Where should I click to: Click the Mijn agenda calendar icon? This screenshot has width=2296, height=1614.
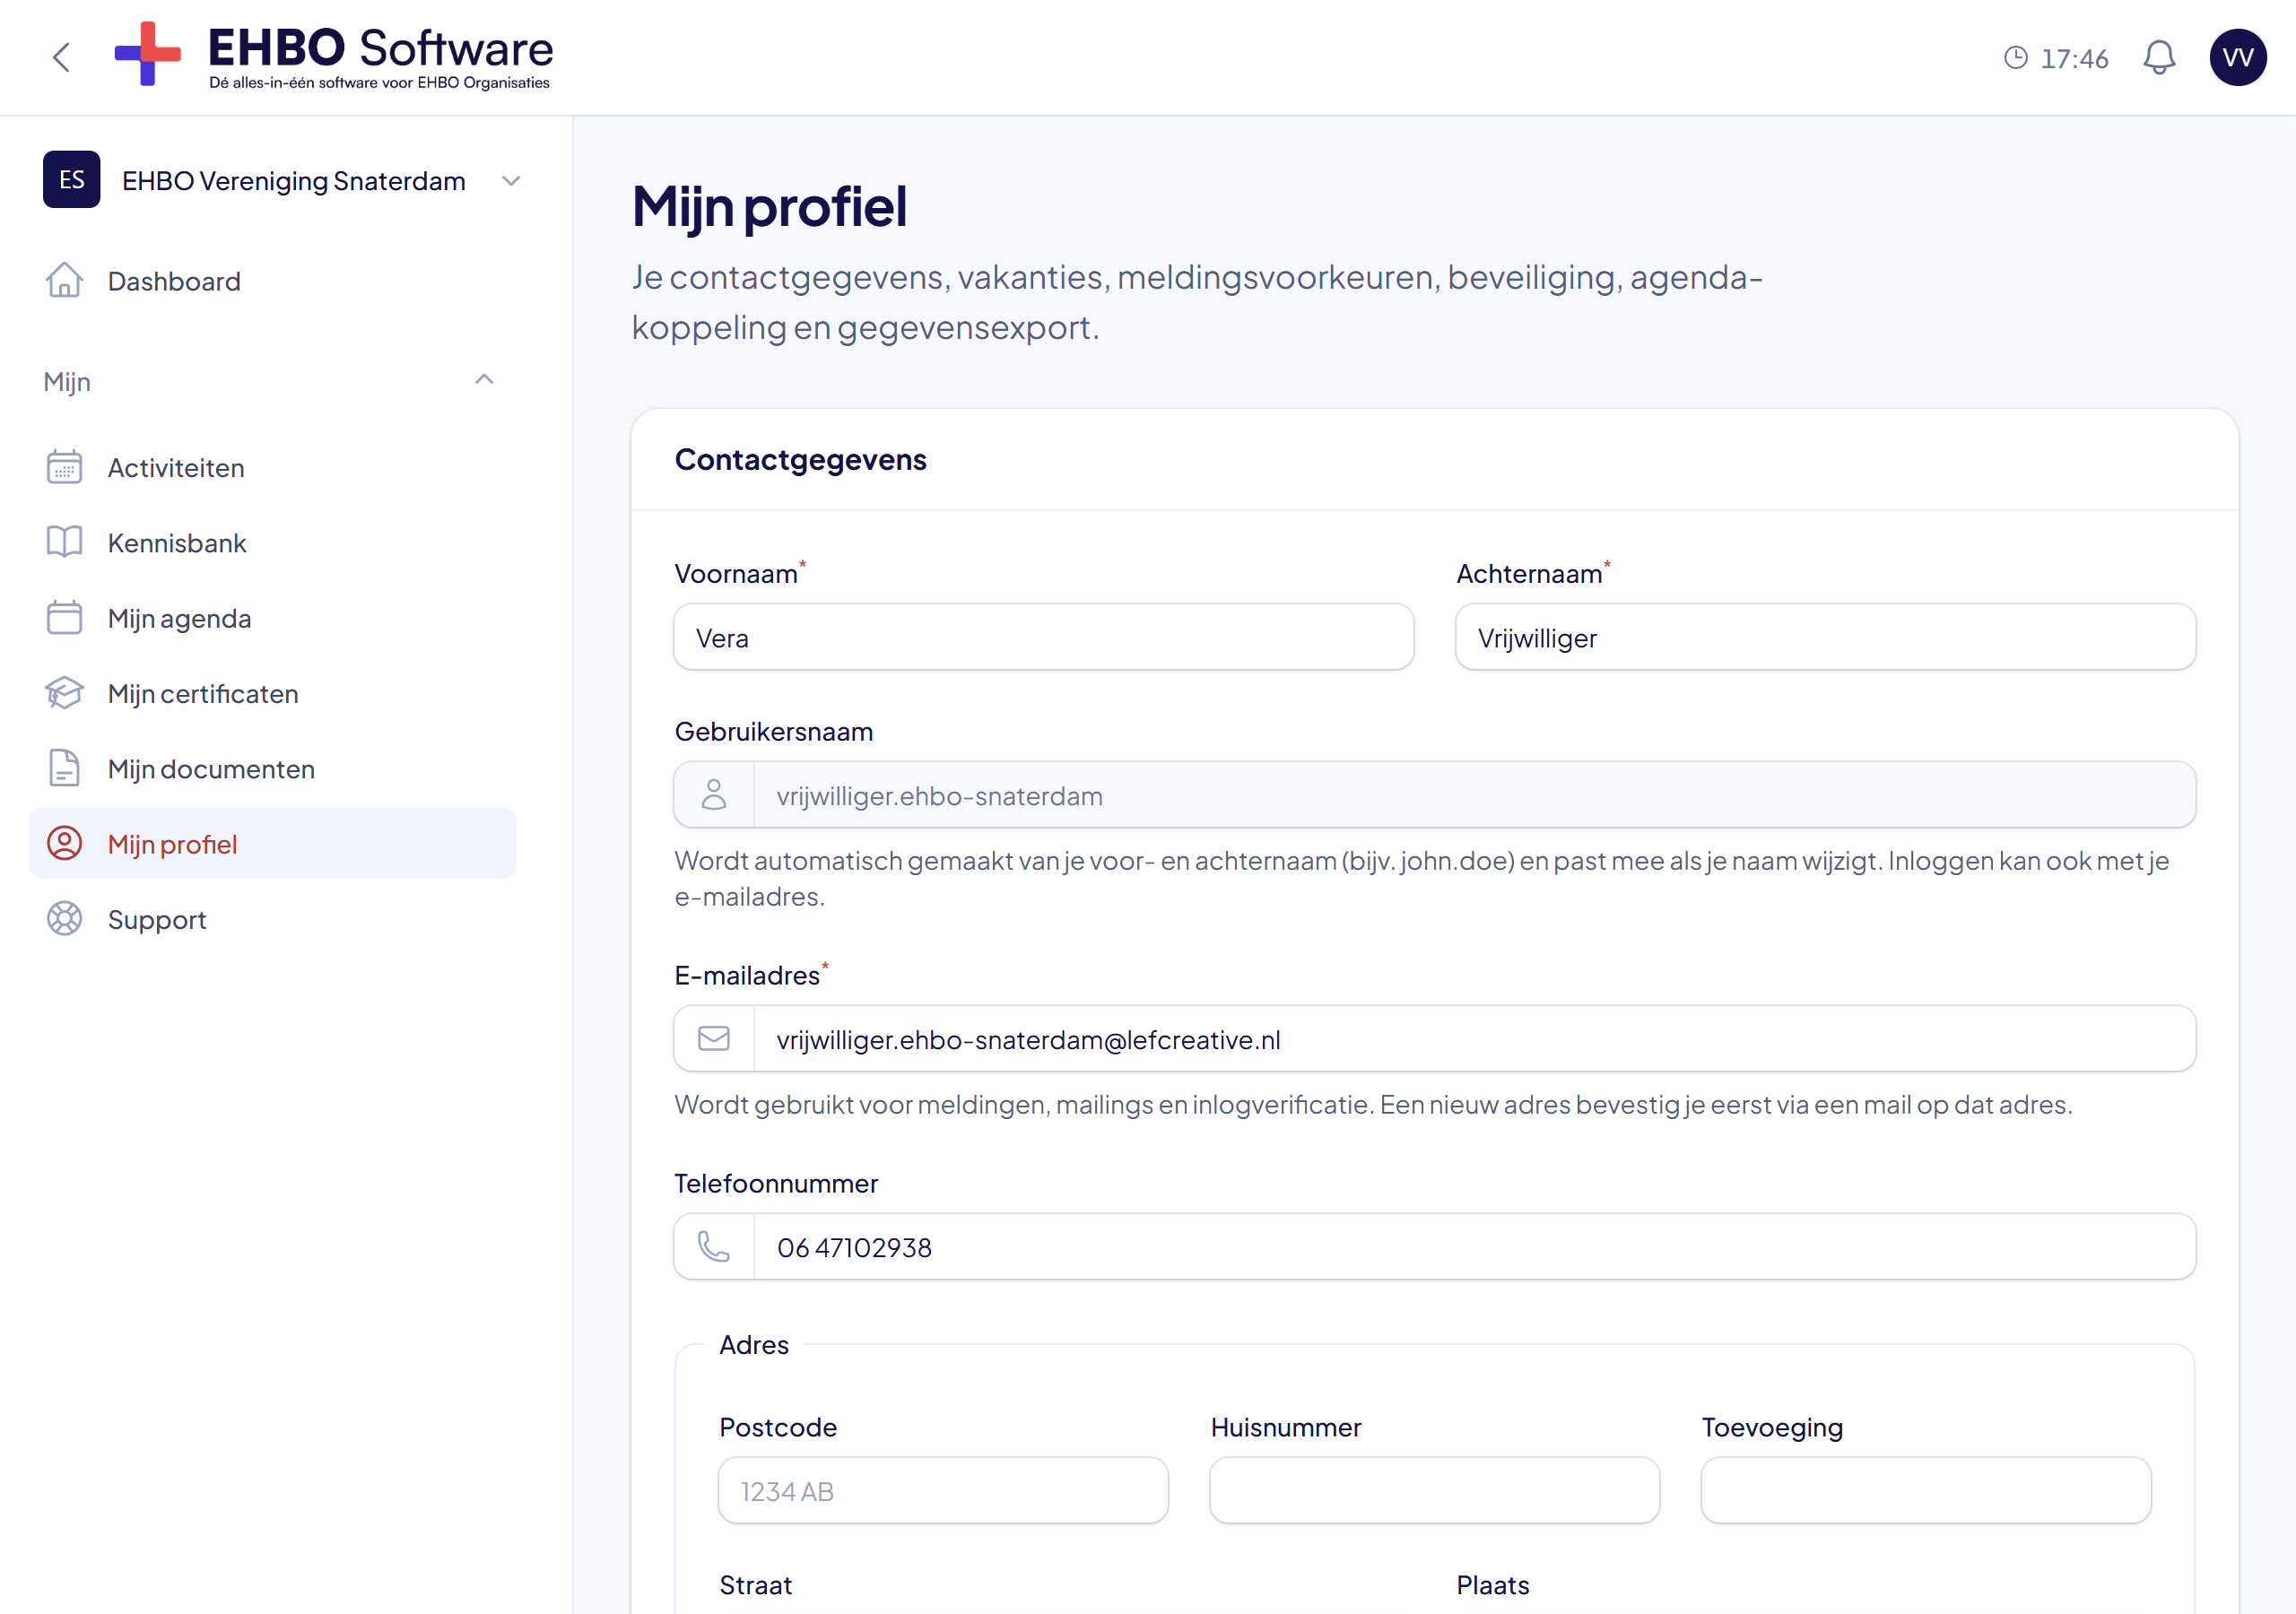(x=64, y=617)
